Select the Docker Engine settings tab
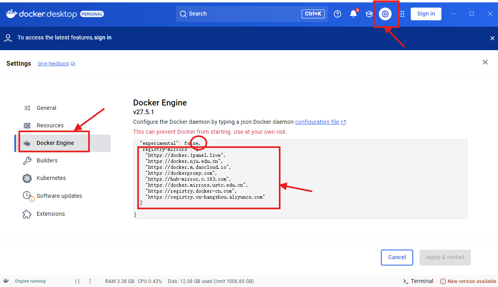Image resolution: width=498 pixels, height=287 pixels. point(63,143)
